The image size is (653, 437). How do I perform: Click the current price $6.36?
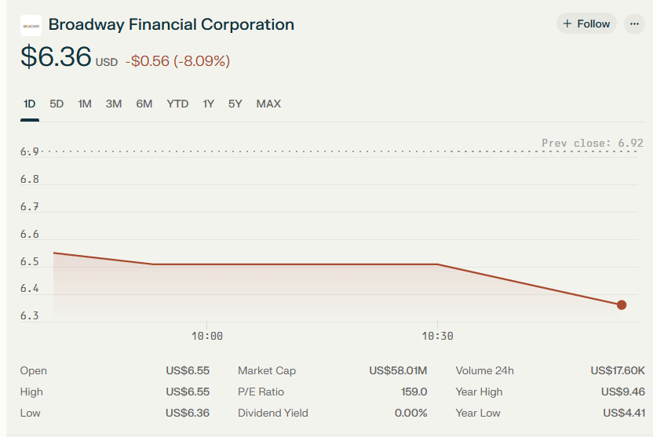56,56
